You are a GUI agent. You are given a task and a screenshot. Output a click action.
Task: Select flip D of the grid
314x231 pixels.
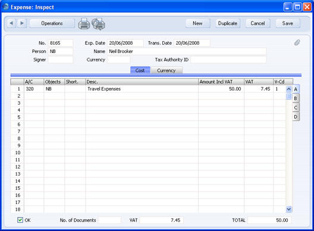(x=296, y=117)
